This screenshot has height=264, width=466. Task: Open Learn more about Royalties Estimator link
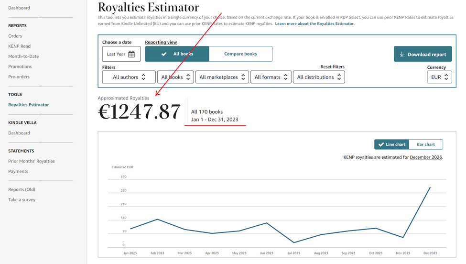click(x=314, y=23)
